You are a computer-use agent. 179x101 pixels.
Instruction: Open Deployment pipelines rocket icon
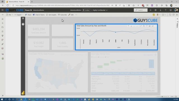pyautogui.click(x=3, y=44)
